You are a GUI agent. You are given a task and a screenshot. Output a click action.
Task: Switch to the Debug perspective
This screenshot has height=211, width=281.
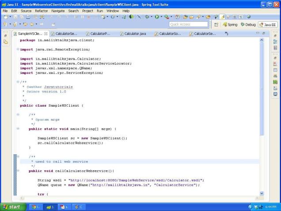tap(250, 25)
